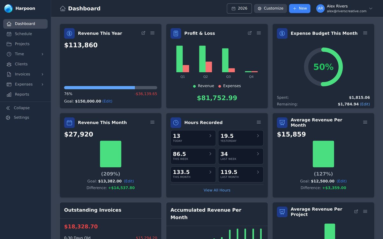Screen dimensions: 383x239
Task: Edit the remaining $1,784.94 budget
Action: pos(365,104)
